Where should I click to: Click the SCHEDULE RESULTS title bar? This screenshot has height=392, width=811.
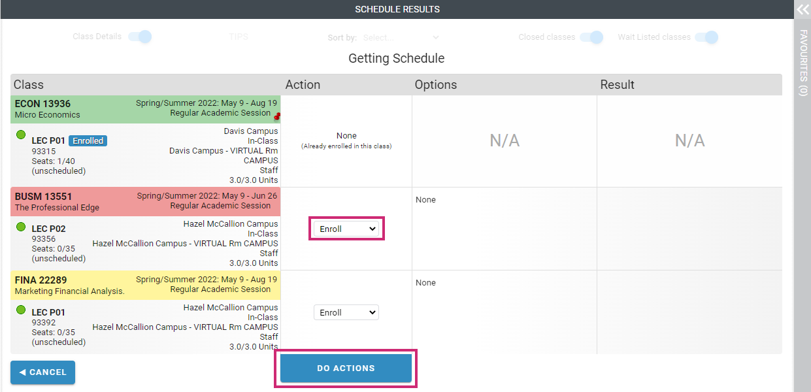click(x=397, y=9)
